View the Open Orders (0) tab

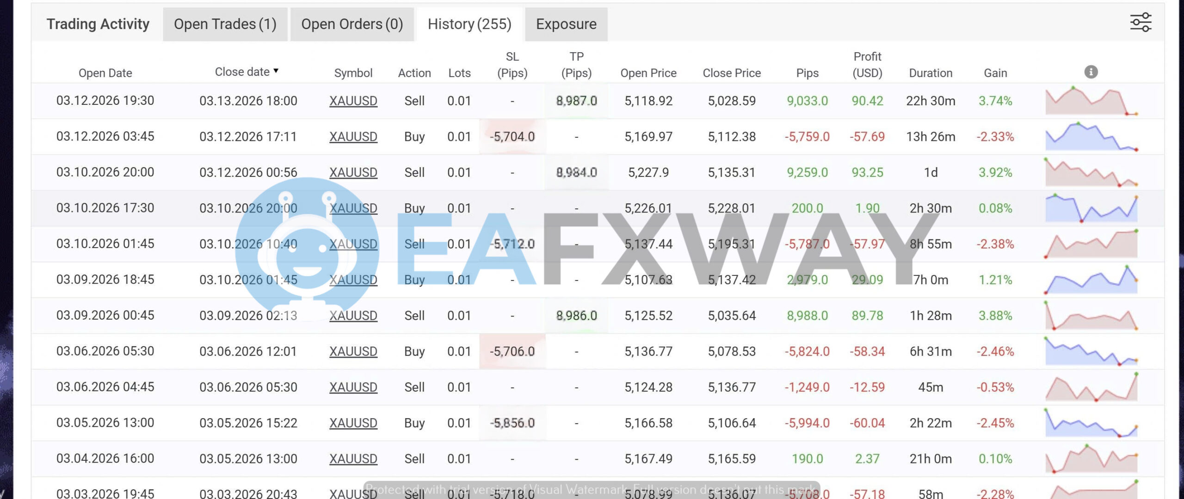point(352,24)
